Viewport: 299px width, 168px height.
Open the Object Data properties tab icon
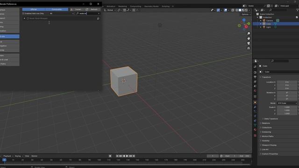255,125
